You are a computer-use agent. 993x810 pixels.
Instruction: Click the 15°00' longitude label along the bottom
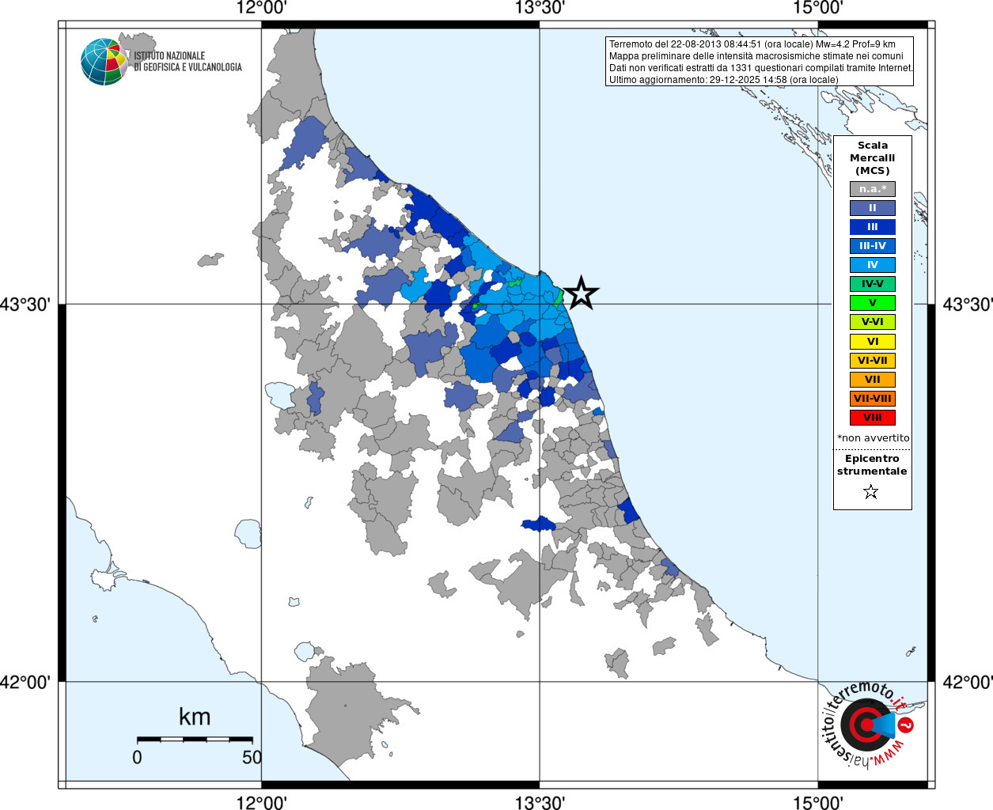point(817,803)
